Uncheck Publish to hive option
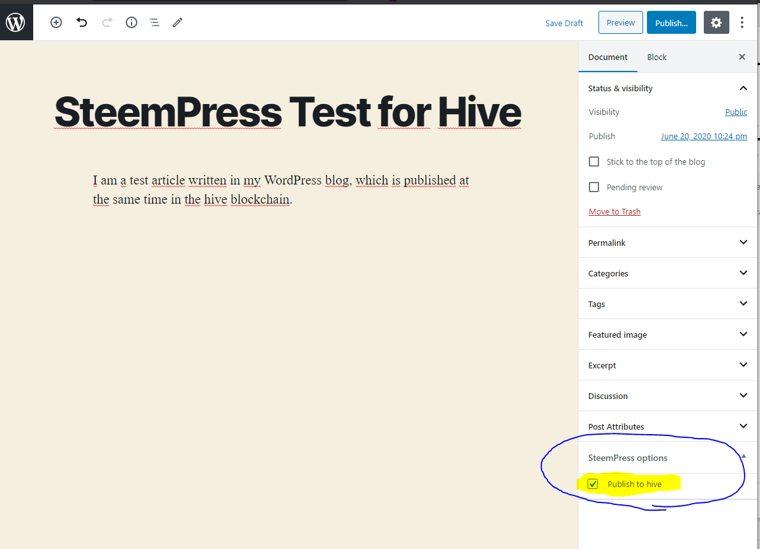 pyautogui.click(x=593, y=484)
